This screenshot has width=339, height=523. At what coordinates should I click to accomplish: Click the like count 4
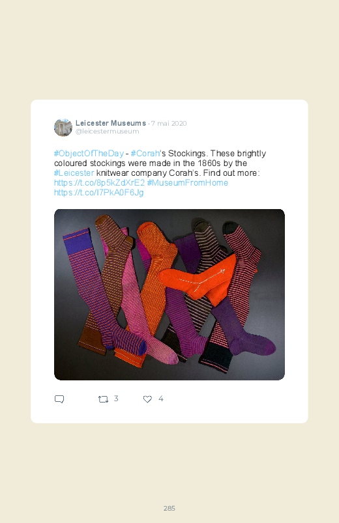tap(160, 399)
